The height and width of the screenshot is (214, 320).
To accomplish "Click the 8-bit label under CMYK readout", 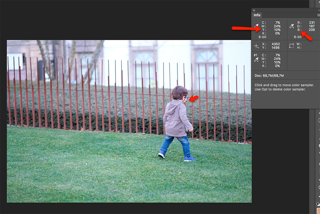I will [263, 37].
